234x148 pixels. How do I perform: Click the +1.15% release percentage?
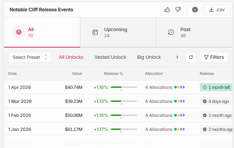coord(101,115)
